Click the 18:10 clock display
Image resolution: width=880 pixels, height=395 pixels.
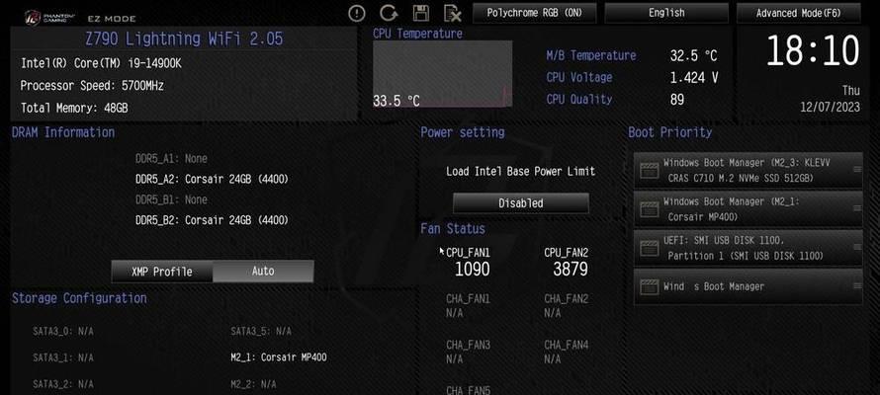813,50
